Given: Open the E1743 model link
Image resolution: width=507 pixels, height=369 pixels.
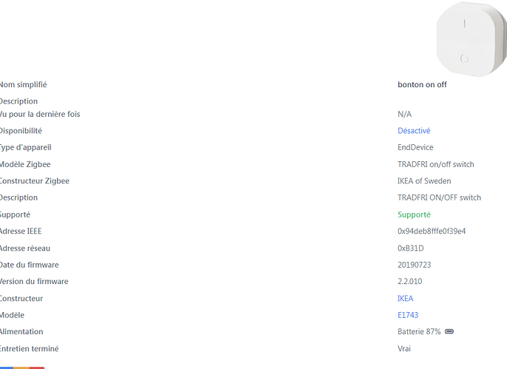Looking at the screenshot, I should pos(408,315).
